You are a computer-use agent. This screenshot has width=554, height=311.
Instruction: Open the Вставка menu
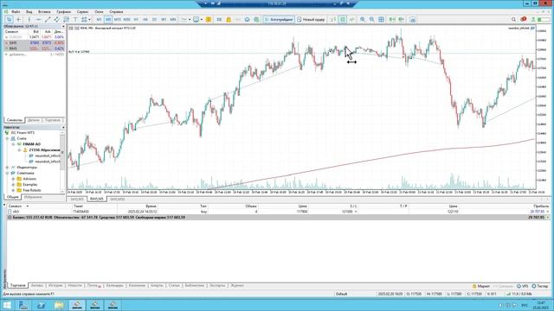coord(44,11)
